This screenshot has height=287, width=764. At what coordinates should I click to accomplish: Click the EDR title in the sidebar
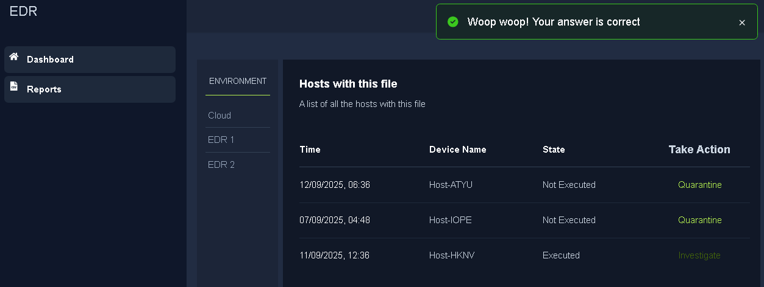(23, 11)
